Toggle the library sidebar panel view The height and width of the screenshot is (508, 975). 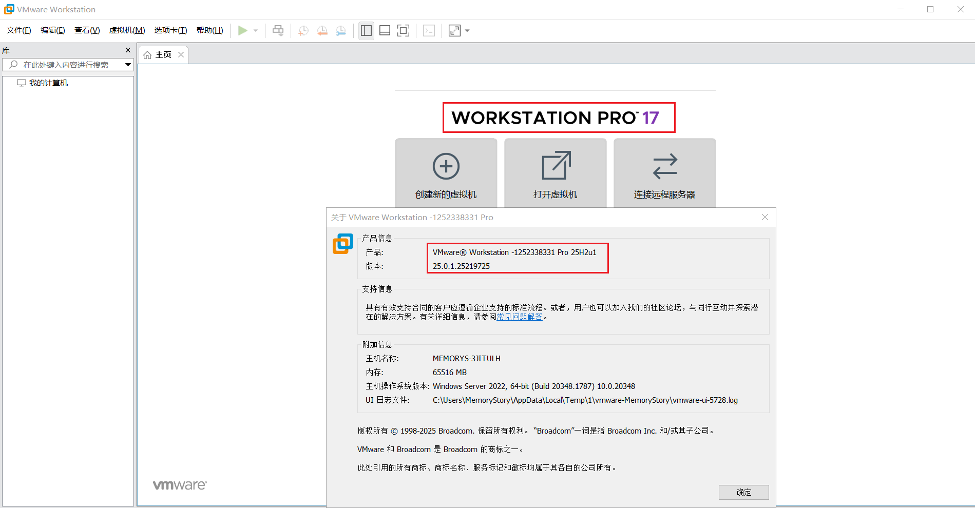[x=366, y=31]
